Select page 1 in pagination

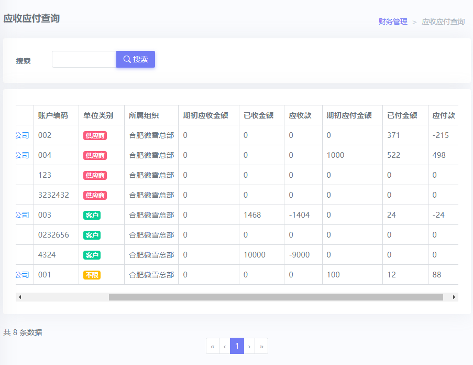tap(237, 346)
